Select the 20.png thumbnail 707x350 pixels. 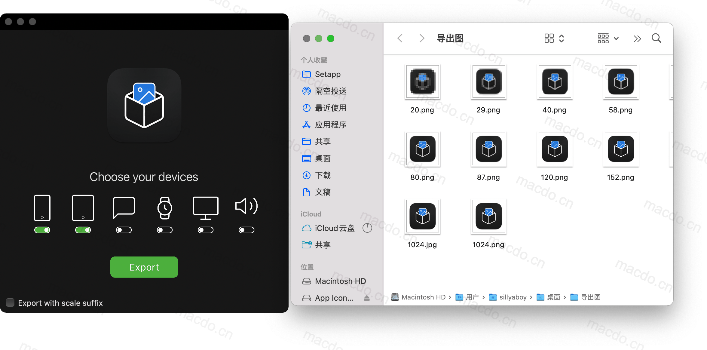pyautogui.click(x=423, y=82)
